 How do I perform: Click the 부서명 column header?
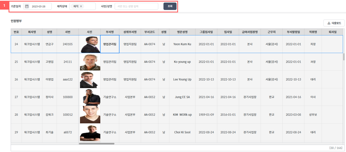[110, 32]
